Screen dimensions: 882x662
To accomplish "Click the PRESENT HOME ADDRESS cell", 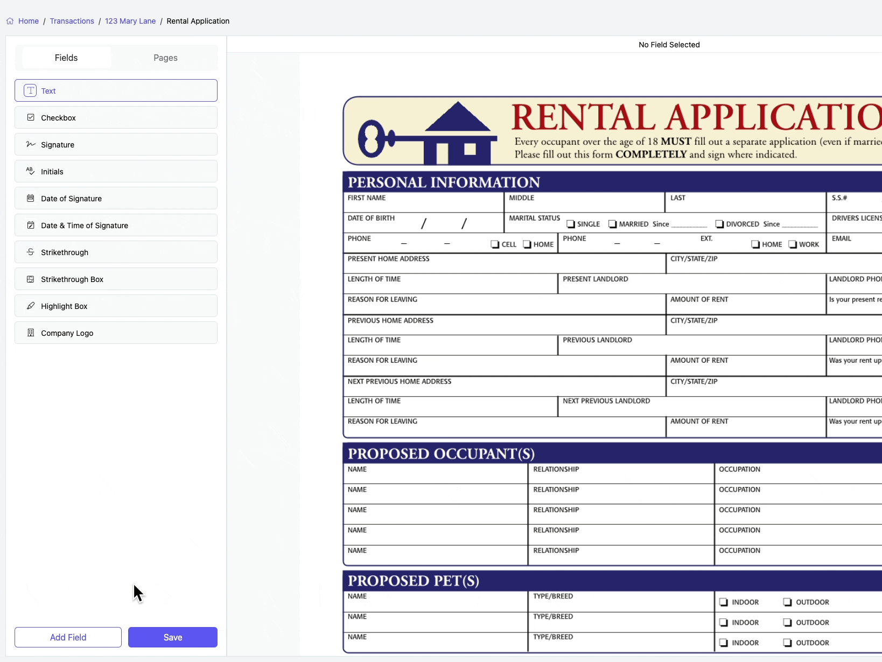I will 505,264.
